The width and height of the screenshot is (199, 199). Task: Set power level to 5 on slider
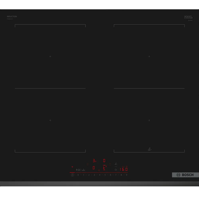[105, 174]
